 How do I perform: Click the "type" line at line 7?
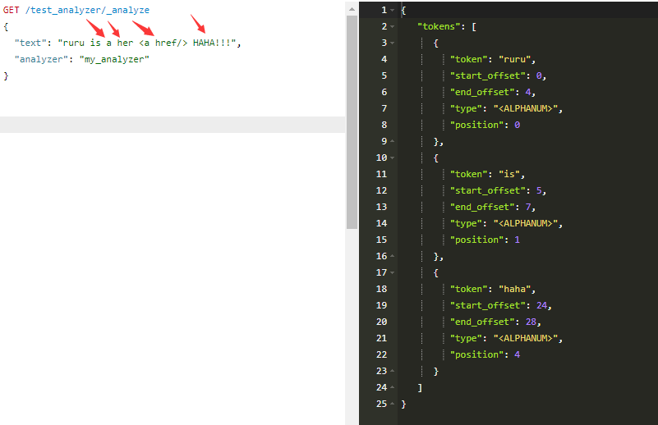(x=506, y=108)
